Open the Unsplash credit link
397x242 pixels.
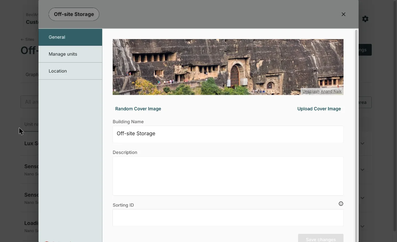click(311, 91)
